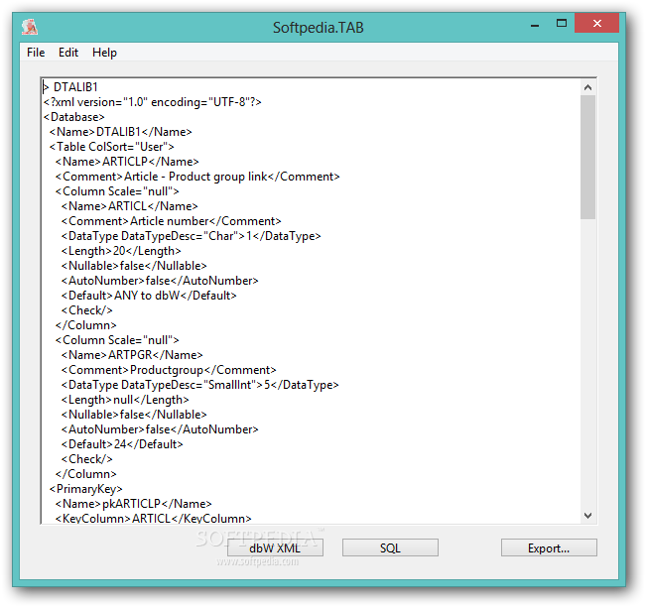Click the <PrimaryKey> tag line
Image resolution: width=646 pixels, height=607 pixels.
(86, 489)
